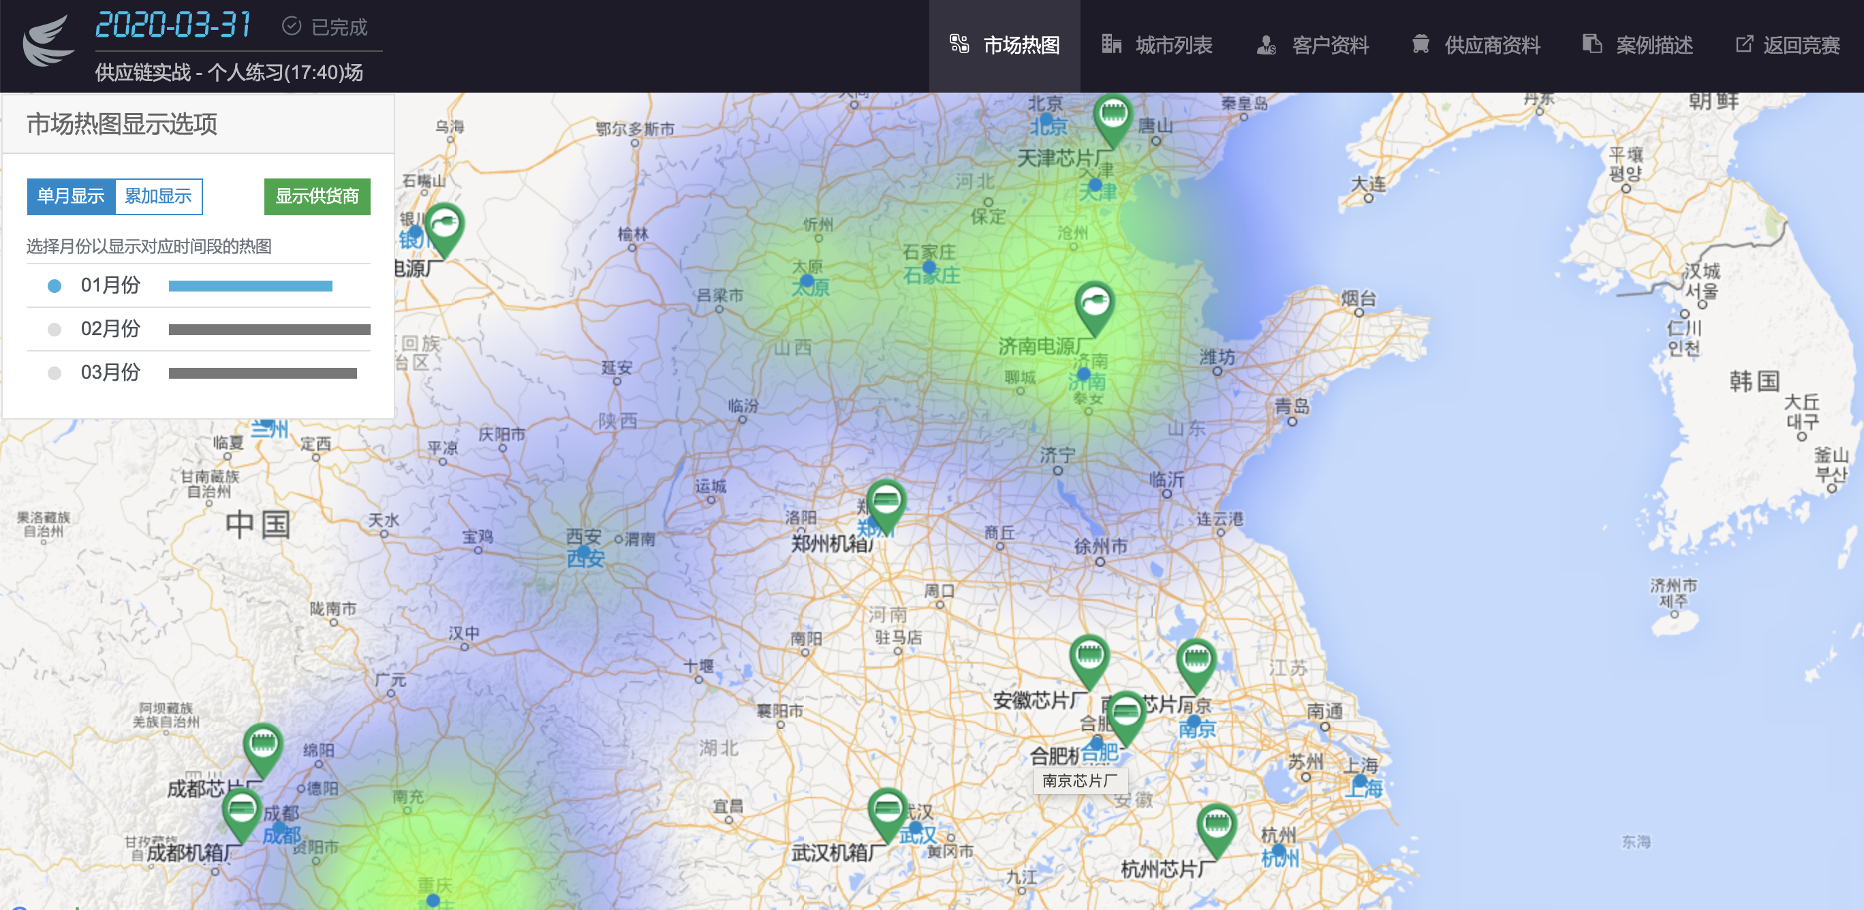Viewport: 1864px width, 910px height.
Task: Click the Yinchuan power factory map pin
Action: (x=444, y=225)
